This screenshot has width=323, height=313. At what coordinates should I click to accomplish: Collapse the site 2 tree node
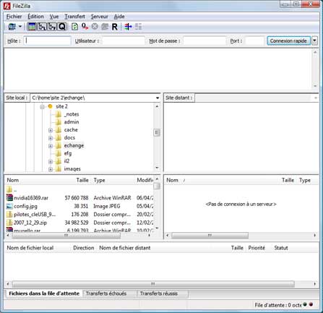tap(43, 107)
